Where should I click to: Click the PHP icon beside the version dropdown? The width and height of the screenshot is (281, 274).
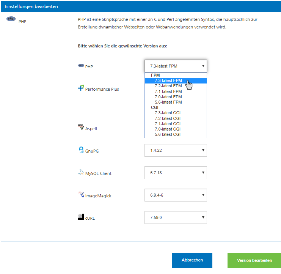pos(81,66)
